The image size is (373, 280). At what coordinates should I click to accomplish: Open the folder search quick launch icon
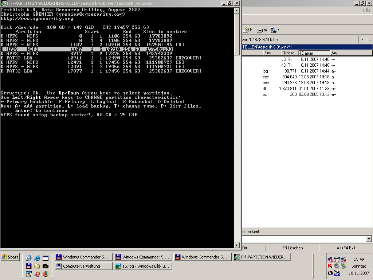(x=37, y=266)
